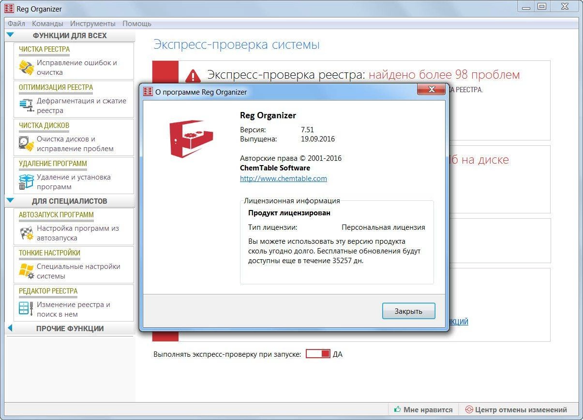This screenshot has height=420, width=583.
Task: Click ПРОЧИЕ ФУНКЦИИ header label
Action: (x=70, y=328)
